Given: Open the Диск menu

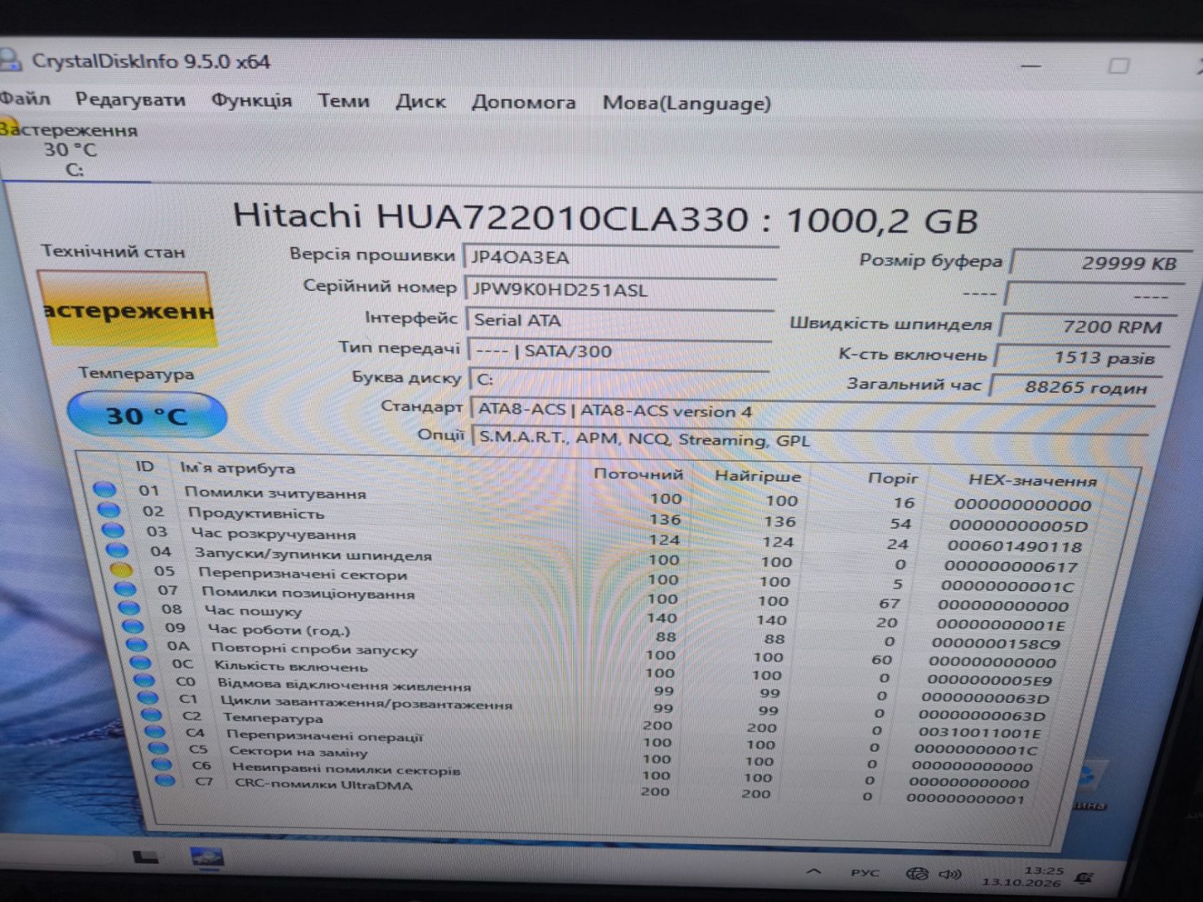Looking at the screenshot, I should click(x=420, y=102).
